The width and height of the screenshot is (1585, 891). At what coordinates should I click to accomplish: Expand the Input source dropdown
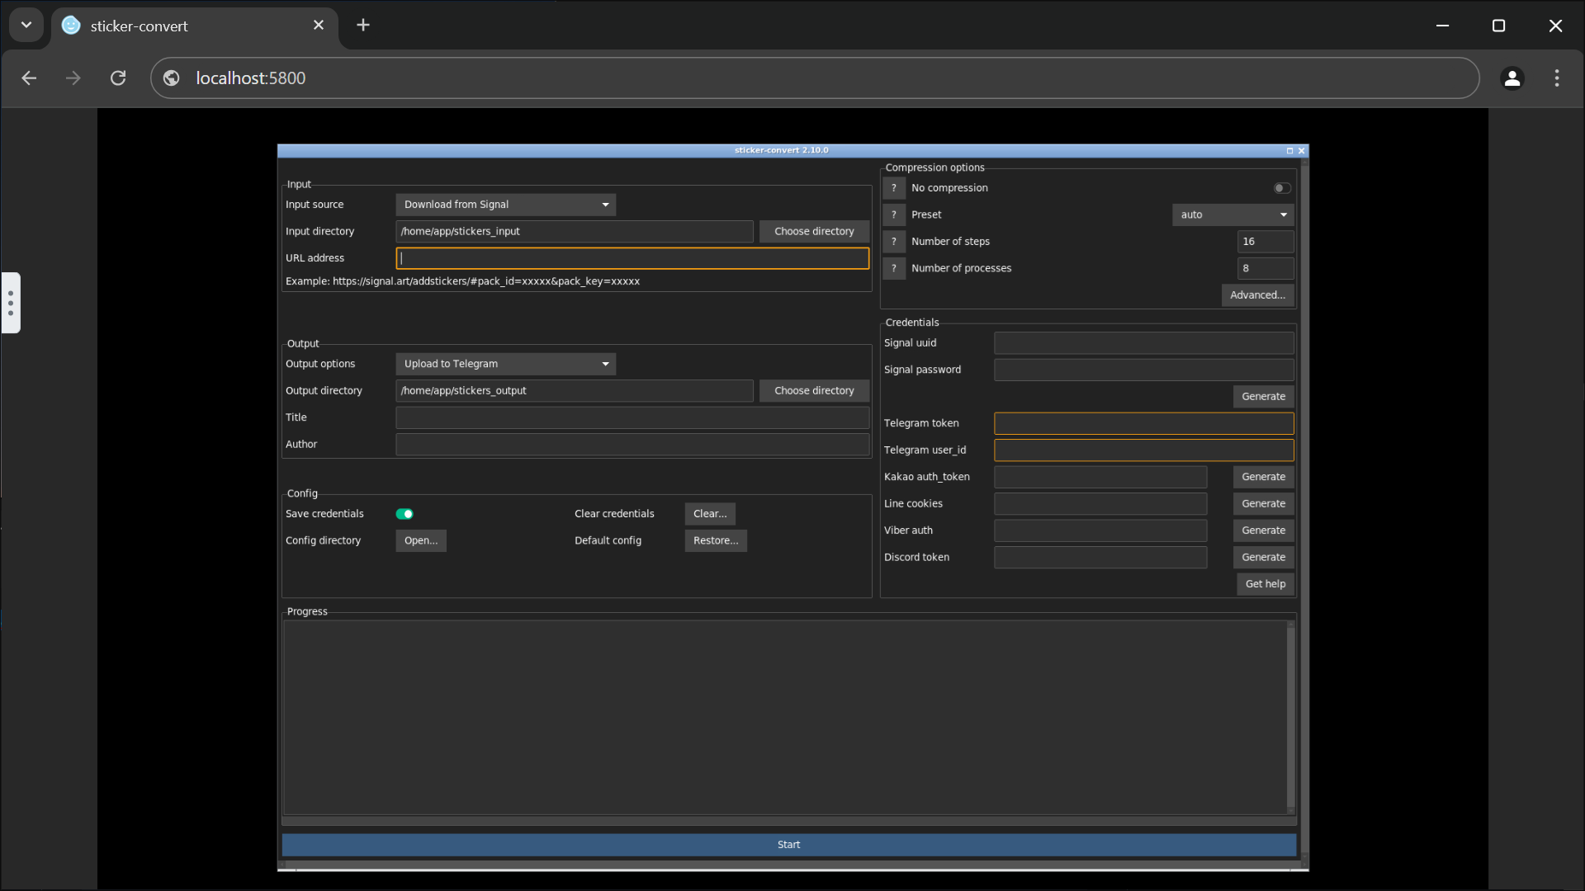[x=505, y=205]
